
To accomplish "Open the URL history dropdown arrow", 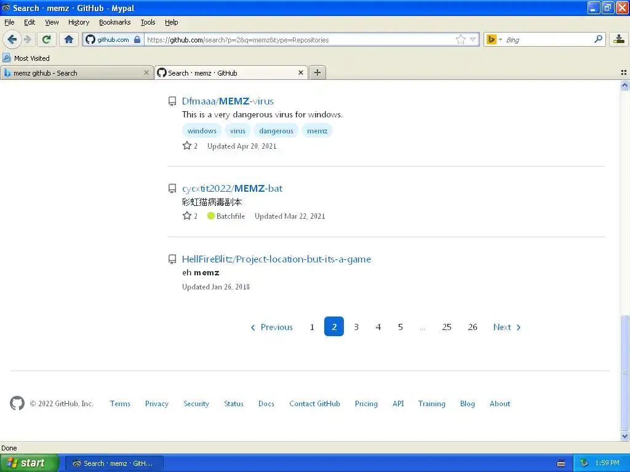I will click(x=473, y=39).
